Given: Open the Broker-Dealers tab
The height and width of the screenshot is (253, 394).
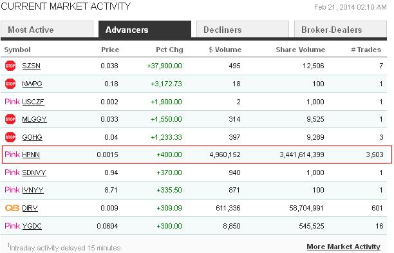Looking at the screenshot, I should pos(340,30).
